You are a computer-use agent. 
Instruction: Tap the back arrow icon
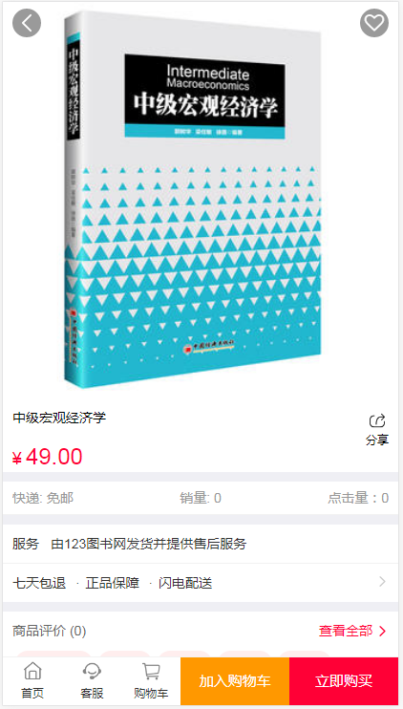pyautogui.click(x=27, y=23)
